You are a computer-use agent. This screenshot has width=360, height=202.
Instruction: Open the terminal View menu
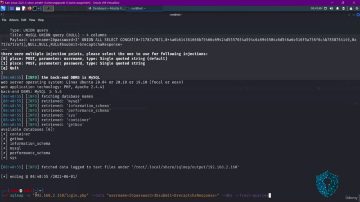pos(32,20)
